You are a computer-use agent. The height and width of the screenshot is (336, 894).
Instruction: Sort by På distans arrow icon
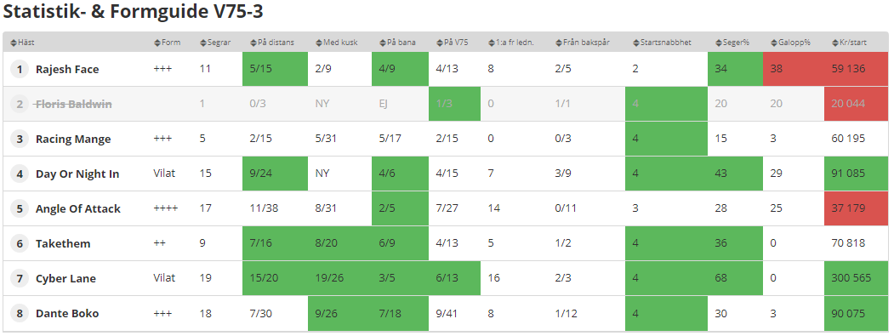coord(253,43)
